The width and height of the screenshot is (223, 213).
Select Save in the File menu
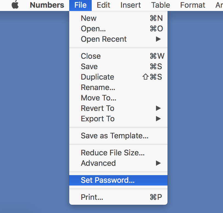coord(118,66)
